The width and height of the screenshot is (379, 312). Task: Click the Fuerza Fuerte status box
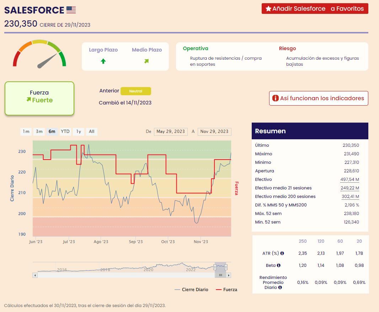(39, 98)
